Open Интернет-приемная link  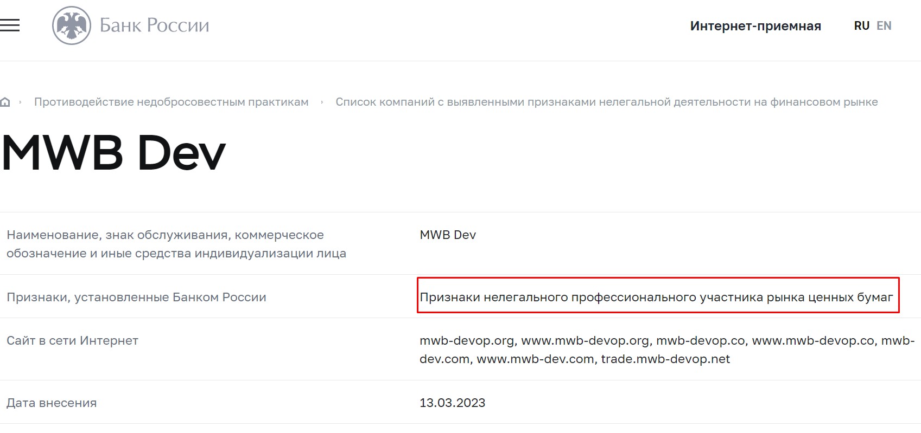point(755,26)
